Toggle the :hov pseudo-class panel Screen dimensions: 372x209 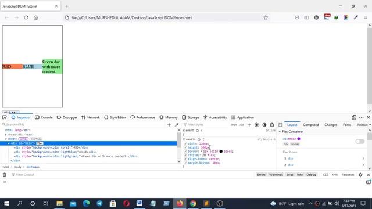pyautogui.click(x=234, y=125)
